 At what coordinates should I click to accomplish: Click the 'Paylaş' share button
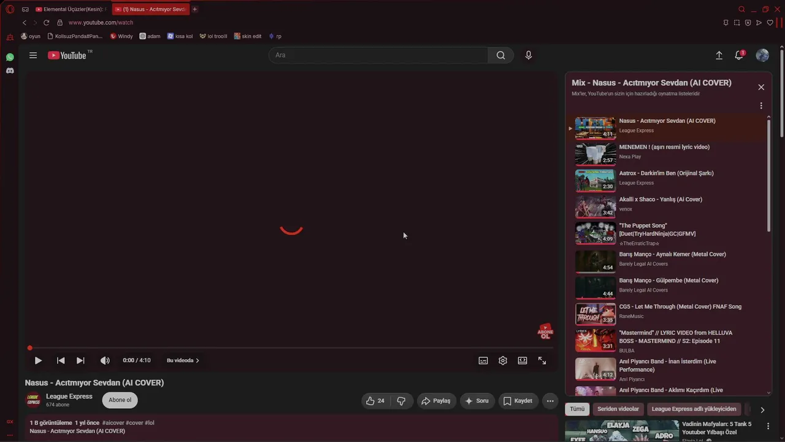(x=435, y=401)
